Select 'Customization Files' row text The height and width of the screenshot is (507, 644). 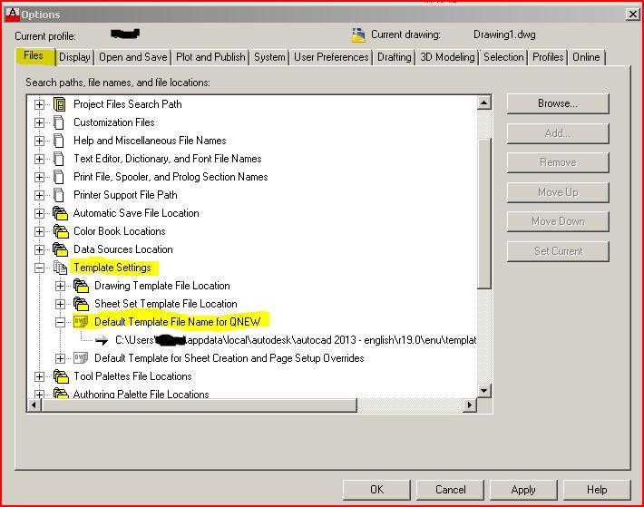pyautogui.click(x=113, y=122)
